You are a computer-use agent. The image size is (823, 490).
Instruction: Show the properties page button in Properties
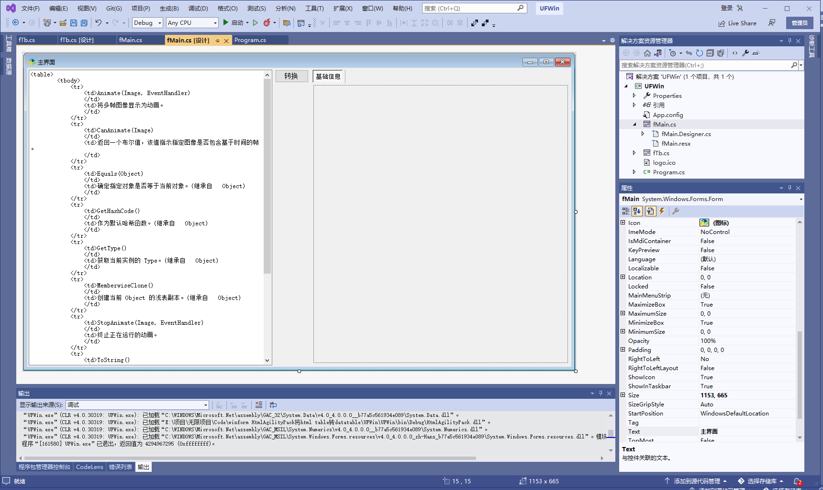click(x=650, y=211)
